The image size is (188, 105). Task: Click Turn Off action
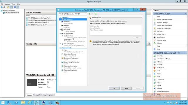(160, 65)
